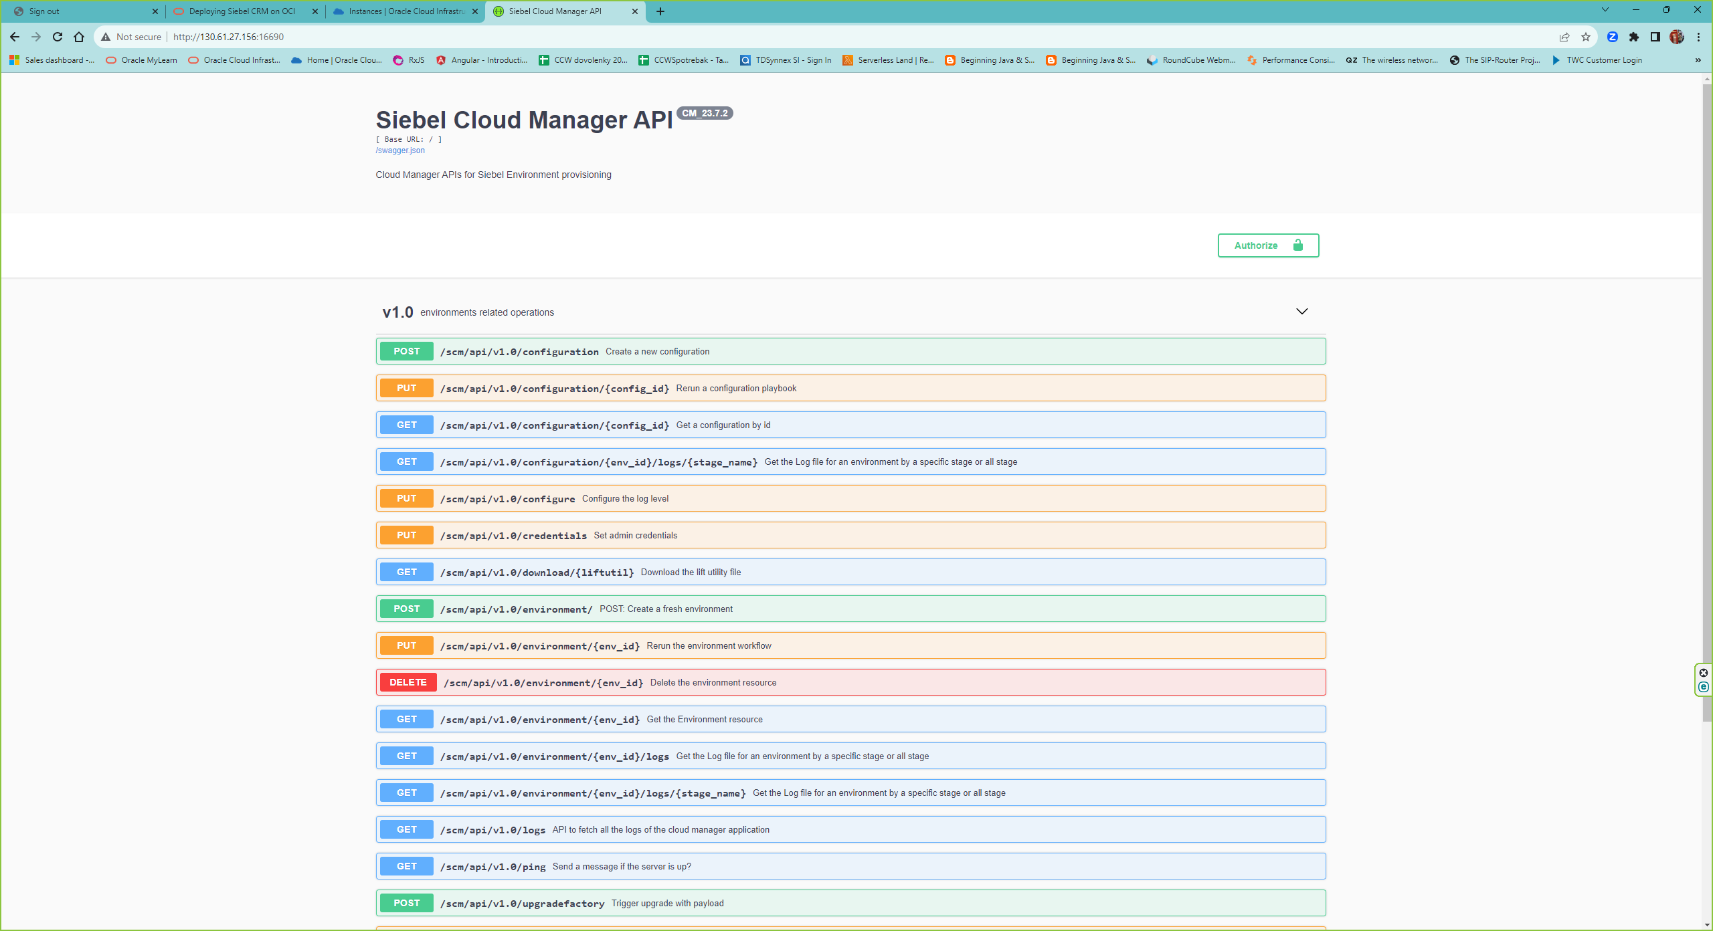View the Not secure site warning icon
1713x931 pixels.
tap(106, 37)
